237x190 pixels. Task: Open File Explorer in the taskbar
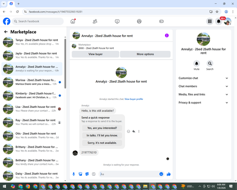coord(145,186)
